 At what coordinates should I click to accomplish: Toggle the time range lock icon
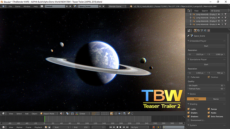(x=49, y=127)
